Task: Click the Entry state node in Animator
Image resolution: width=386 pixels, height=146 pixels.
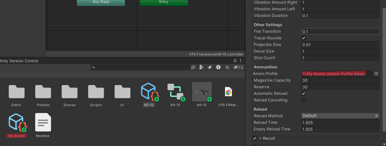Action: (164, 2)
